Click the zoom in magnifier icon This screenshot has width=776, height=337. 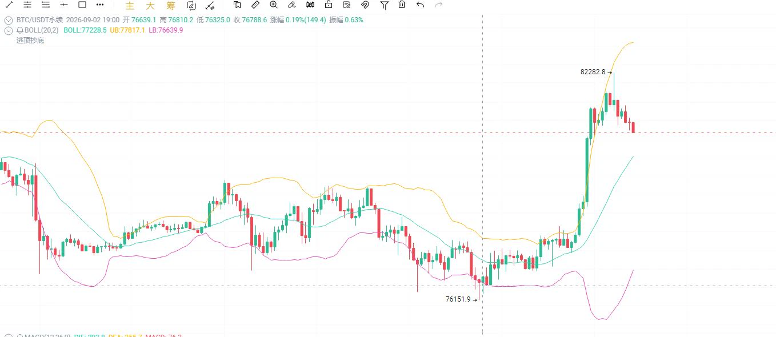tap(274, 5)
